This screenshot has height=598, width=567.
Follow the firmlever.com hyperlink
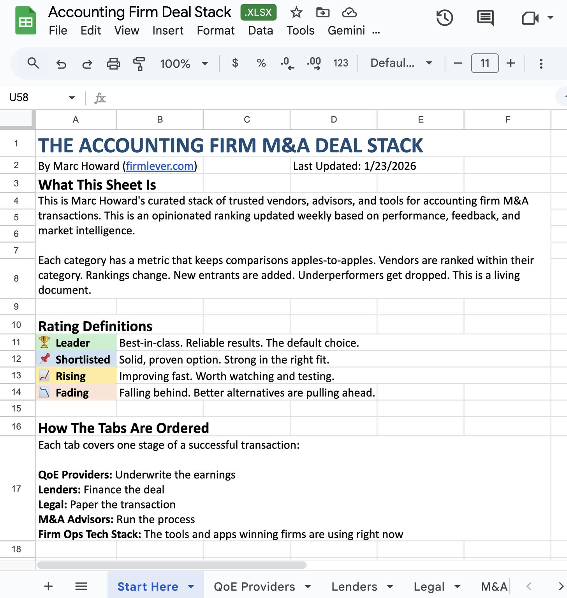coord(160,166)
